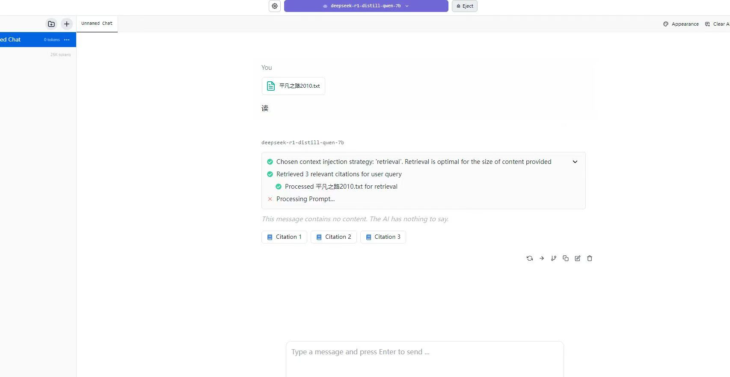The width and height of the screenshot is (730, 377).
Task: Start a new chat with the plus icon
Action: click(66, 24)
